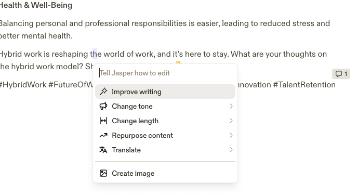Click the words 'better mental health.'
This screenshot has width=358, height=195.
36,36
